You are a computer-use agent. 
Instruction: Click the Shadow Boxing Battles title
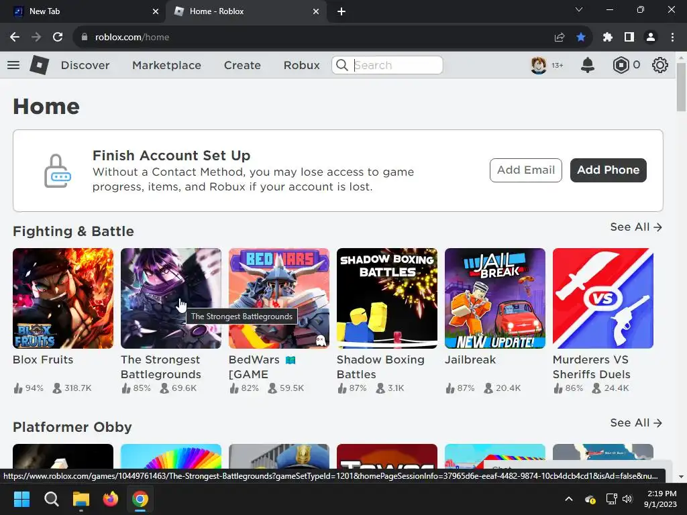tap(380, 367)
